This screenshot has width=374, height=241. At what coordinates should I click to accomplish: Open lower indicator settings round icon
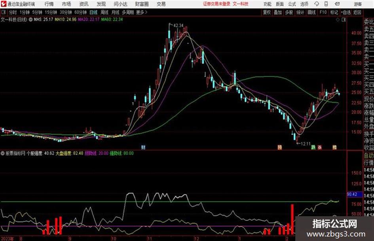pos(3,154)
